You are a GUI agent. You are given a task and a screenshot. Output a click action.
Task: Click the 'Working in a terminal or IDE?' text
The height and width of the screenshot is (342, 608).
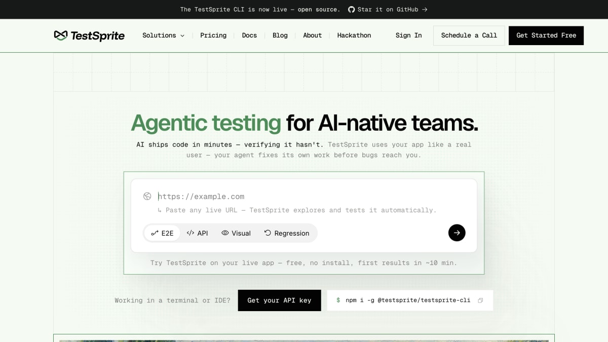pos(172,300)
